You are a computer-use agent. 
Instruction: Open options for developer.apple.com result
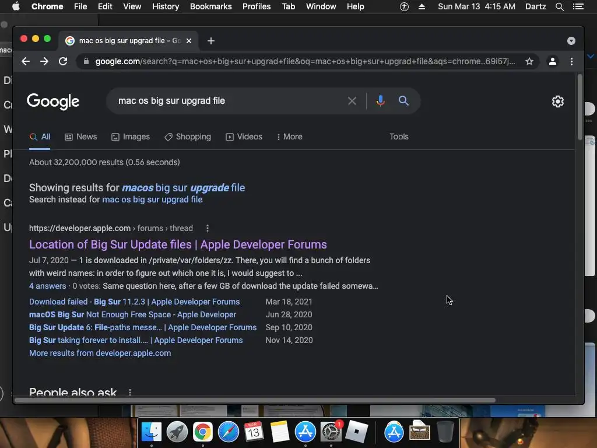point(208,228)
